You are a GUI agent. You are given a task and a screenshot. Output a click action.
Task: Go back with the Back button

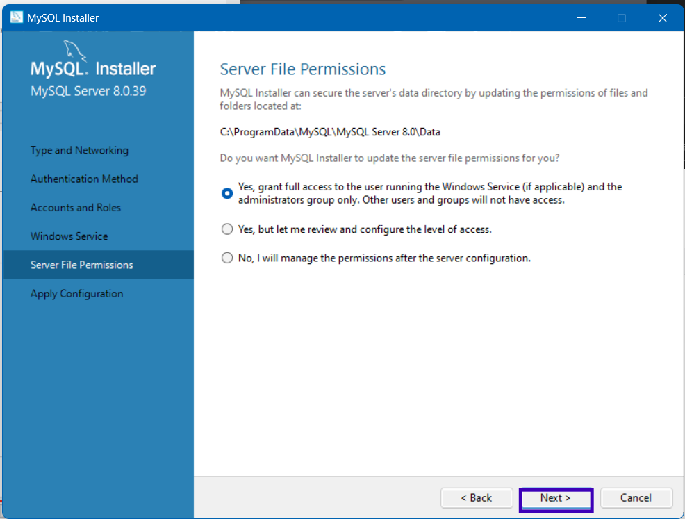tap(477, 498)
